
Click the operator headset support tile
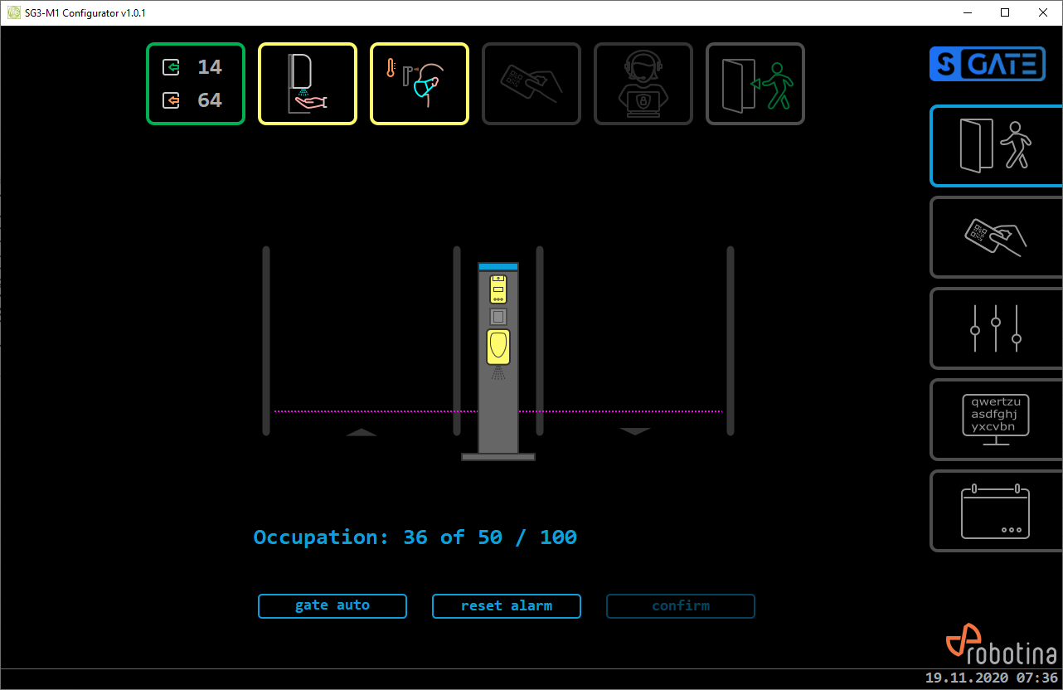click(643, 84)
